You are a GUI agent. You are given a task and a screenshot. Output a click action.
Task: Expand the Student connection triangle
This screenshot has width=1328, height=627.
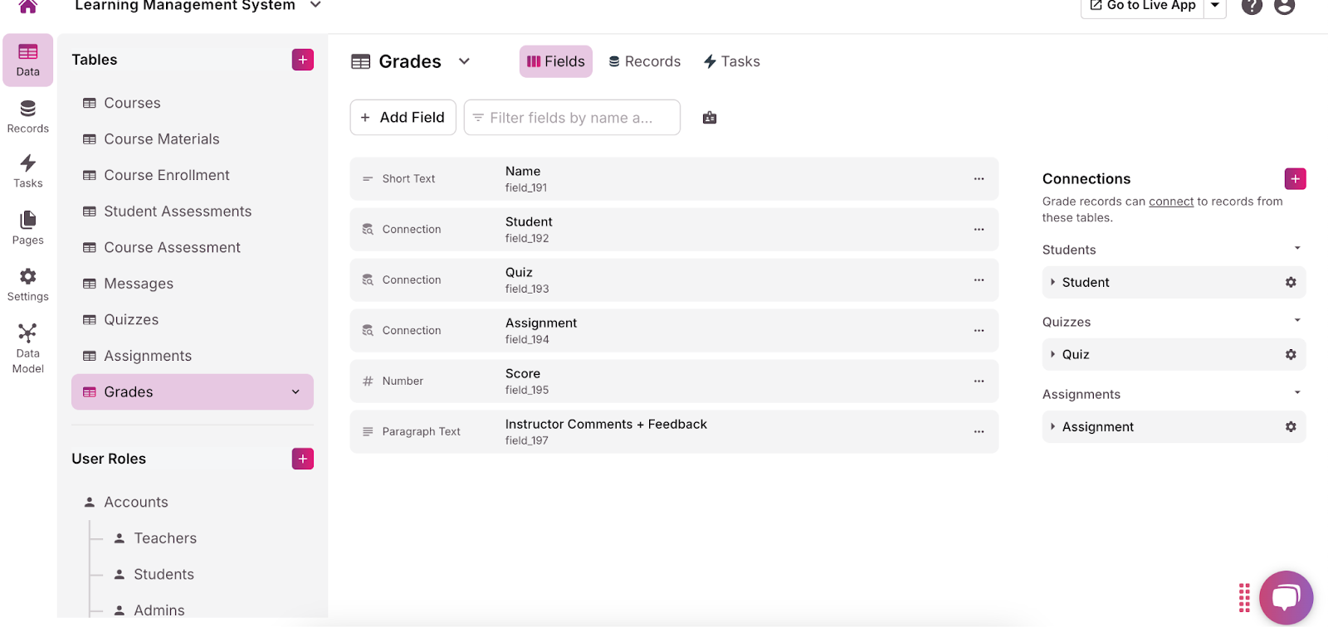coord(1052,283)
